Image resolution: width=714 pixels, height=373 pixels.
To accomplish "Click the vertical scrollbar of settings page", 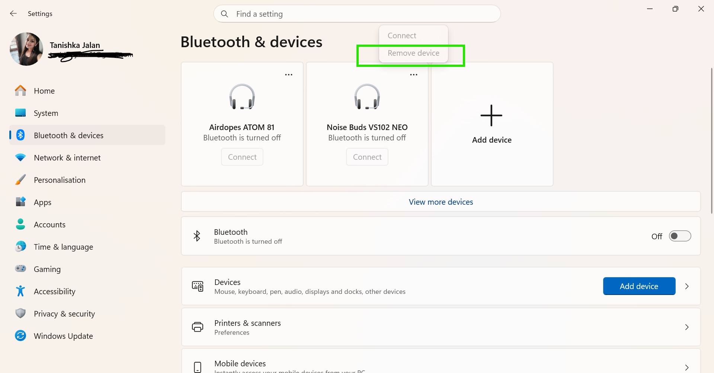I will [711, 140].
